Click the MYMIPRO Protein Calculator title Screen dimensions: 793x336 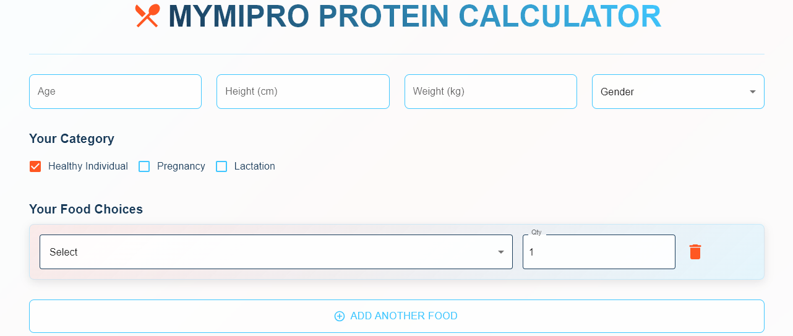[x=414, y=17]
